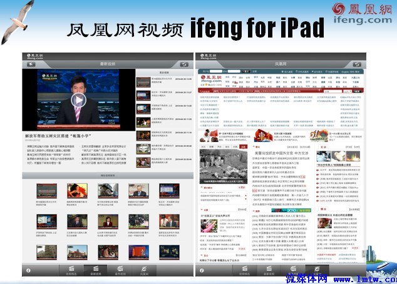Open last thumbnail in the video sidebar list

pos(143,163)
